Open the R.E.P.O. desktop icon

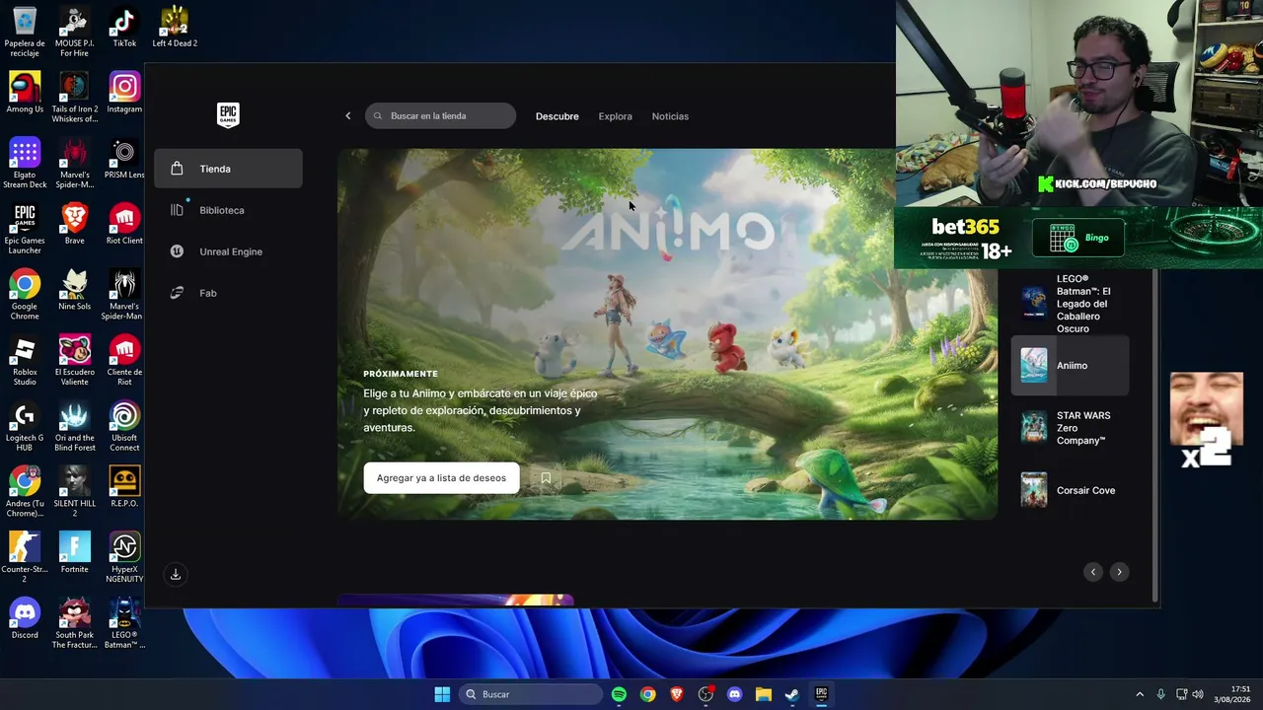124,488
